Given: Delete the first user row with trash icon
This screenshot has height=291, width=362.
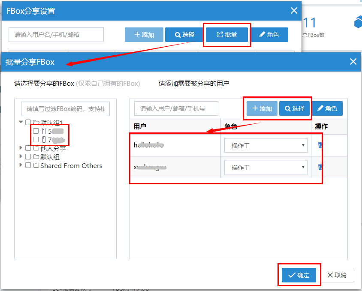Looking at the screenshot, I should (320, 145).
